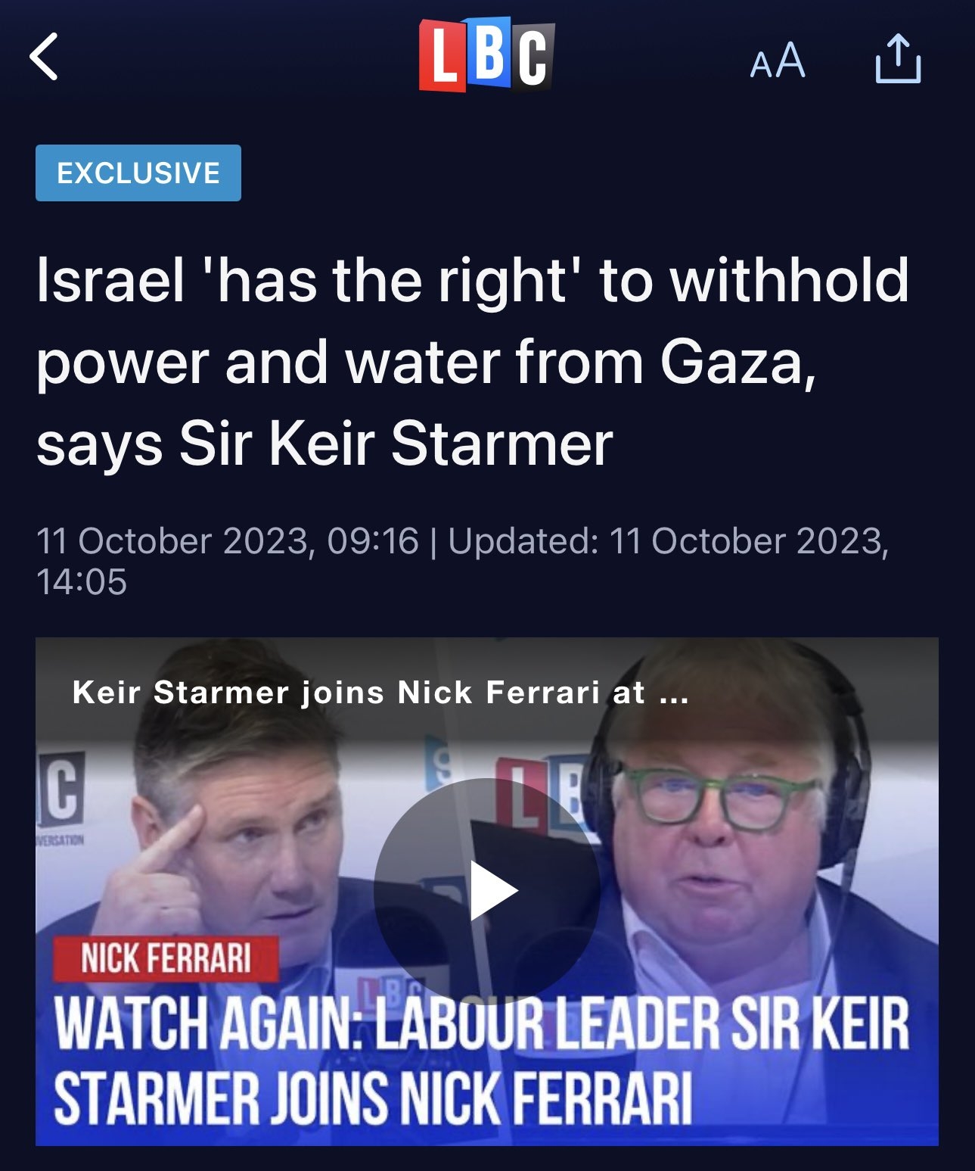Viewport: 975px width, 1171px height.
Task: Select the headline about Israel and Gaza
Action: (x=473, y=361)
